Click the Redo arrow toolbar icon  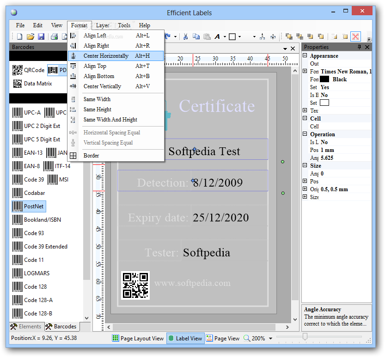tap(168, 37)
